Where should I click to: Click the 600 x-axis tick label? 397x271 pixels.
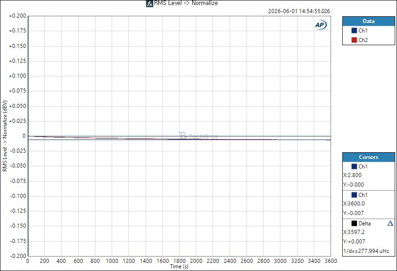click(78, 261)
